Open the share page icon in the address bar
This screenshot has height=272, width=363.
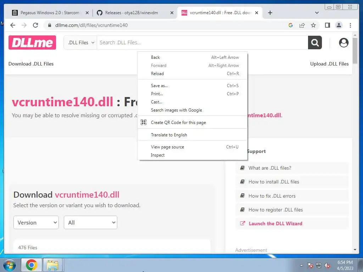pos(302,25)
